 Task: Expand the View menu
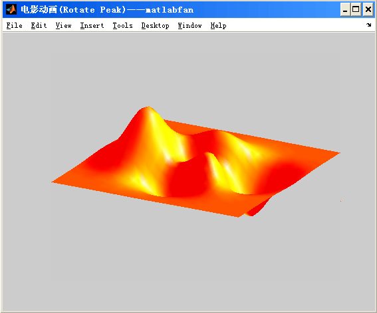(x=63, y=25)
